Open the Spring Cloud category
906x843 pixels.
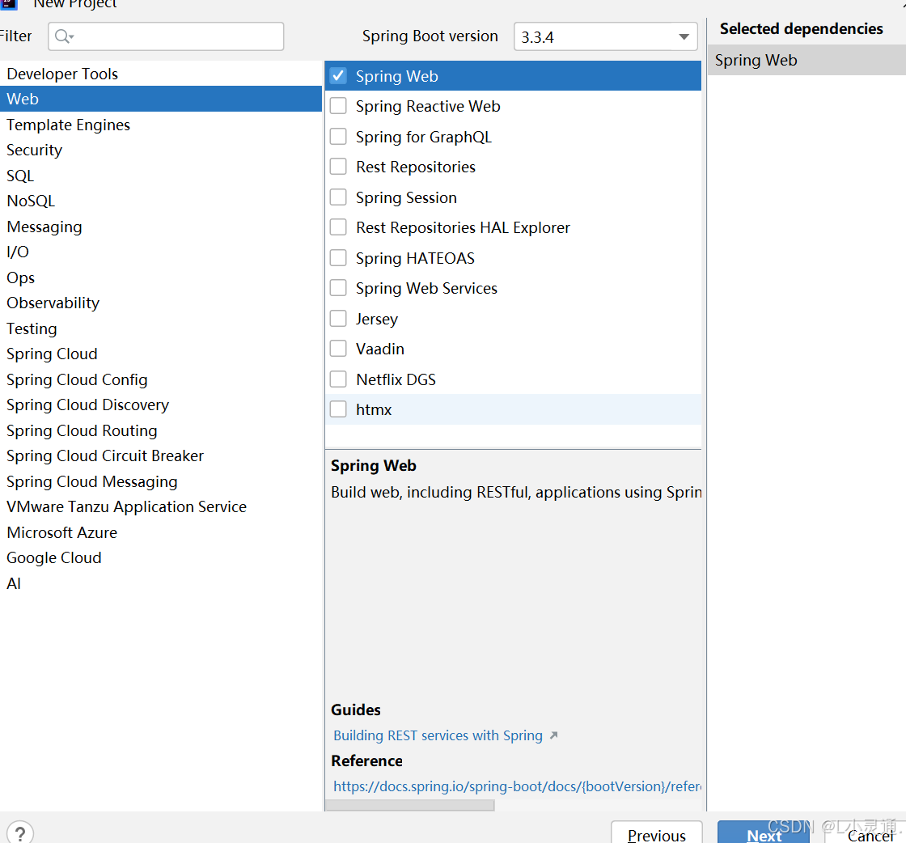click(x=161, y=354)
